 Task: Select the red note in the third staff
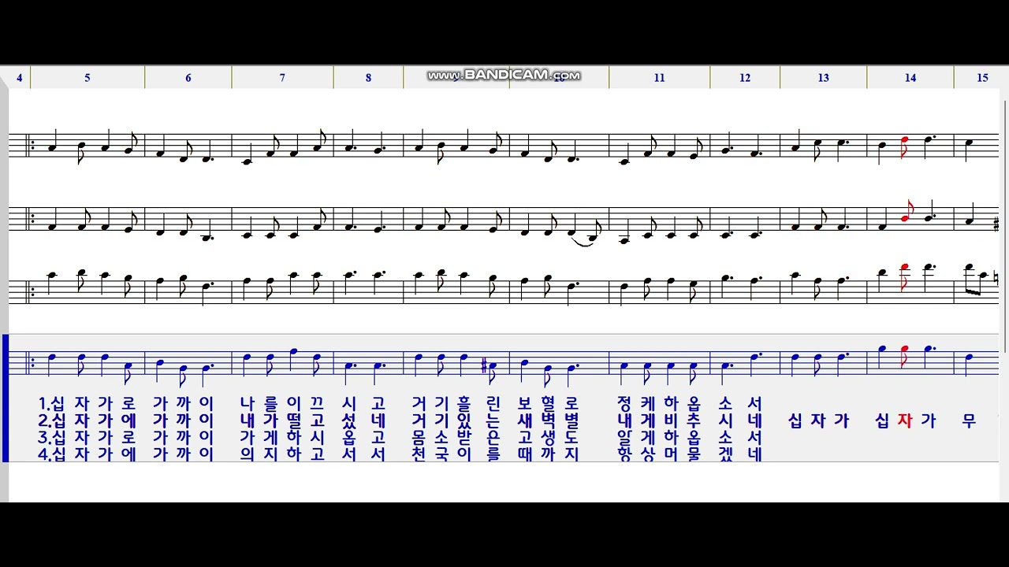coord(905,278)
